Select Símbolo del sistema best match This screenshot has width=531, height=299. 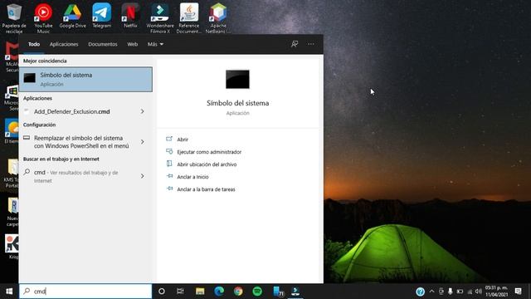[85, 80]
